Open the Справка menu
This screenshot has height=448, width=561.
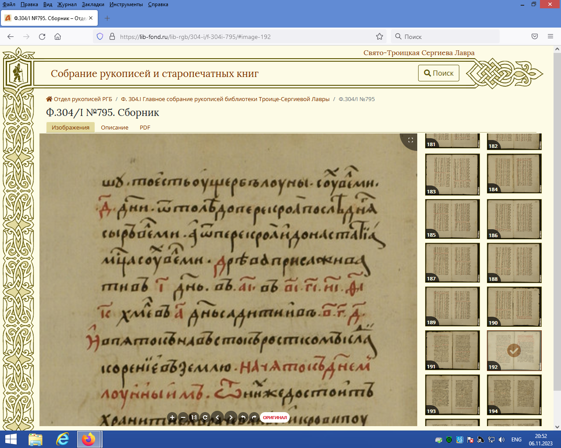click(x=158, y=4)
